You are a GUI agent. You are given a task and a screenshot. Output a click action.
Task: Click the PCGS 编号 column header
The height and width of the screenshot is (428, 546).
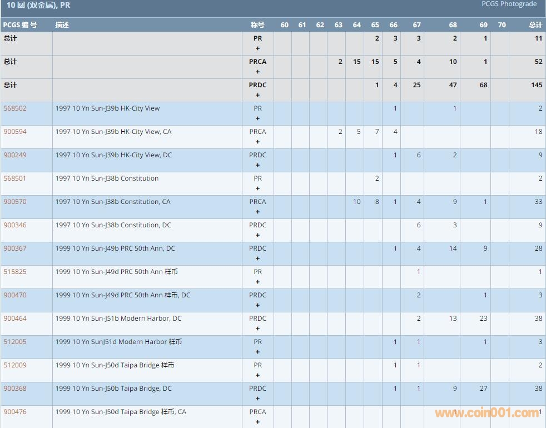(x=20, y=25)
